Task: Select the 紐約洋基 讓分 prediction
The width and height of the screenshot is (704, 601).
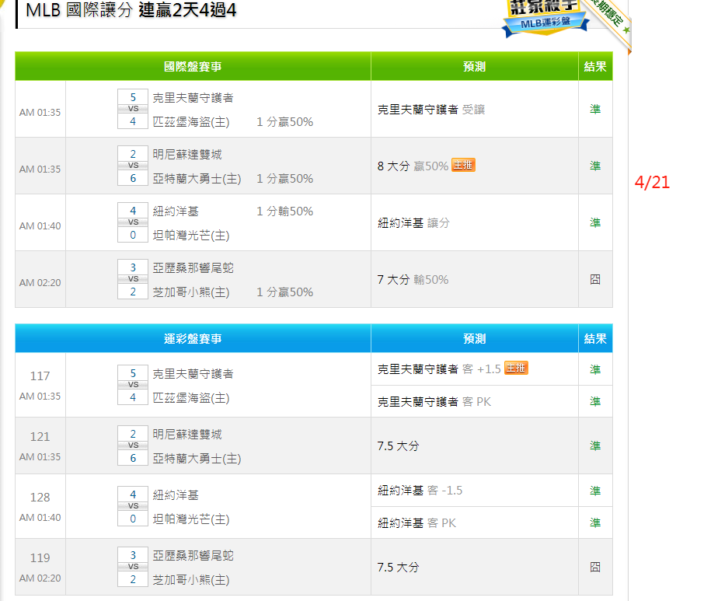Action: pos(413,223)
